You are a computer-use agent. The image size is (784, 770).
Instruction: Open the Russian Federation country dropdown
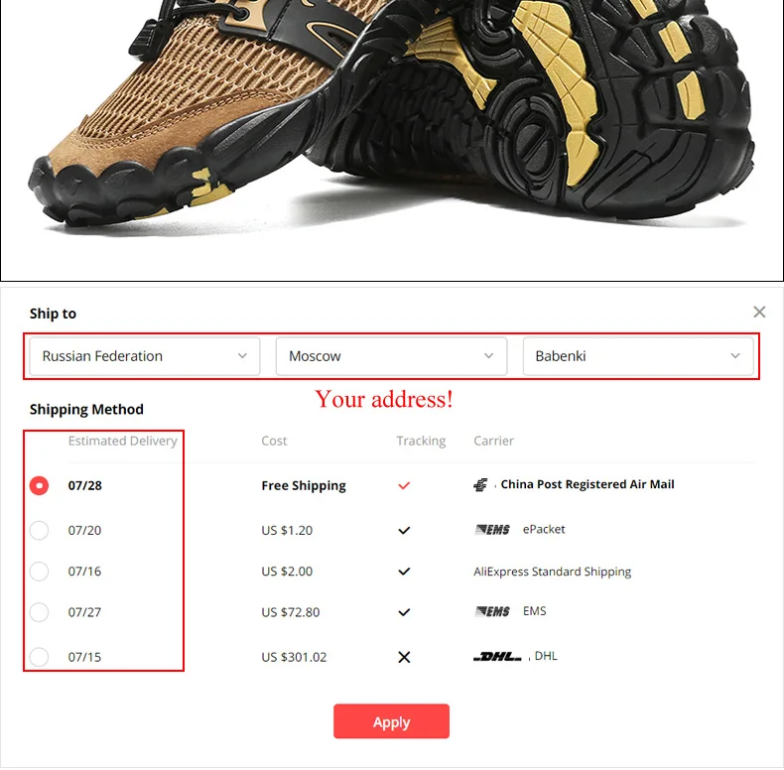tap(145, 356)
